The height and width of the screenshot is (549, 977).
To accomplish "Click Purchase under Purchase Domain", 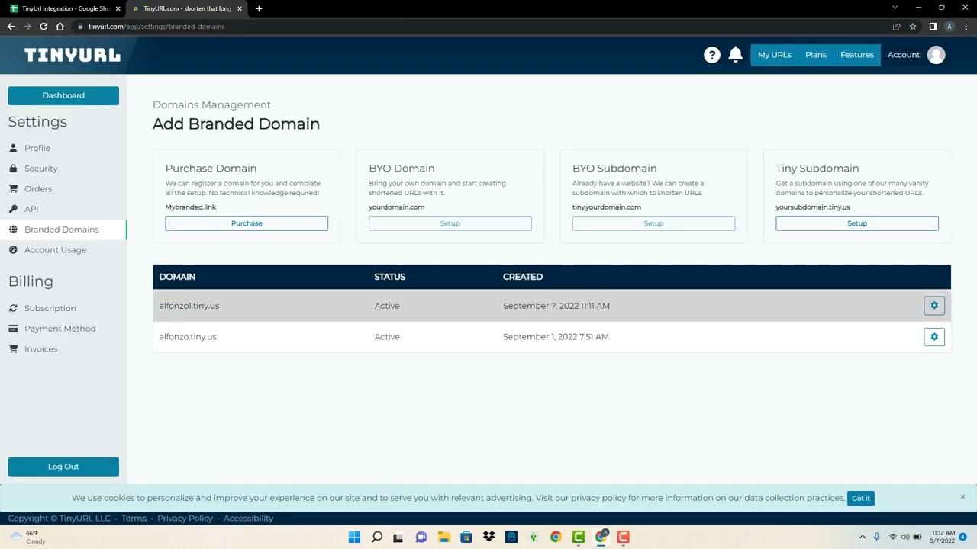I will (x=247, y=223).
